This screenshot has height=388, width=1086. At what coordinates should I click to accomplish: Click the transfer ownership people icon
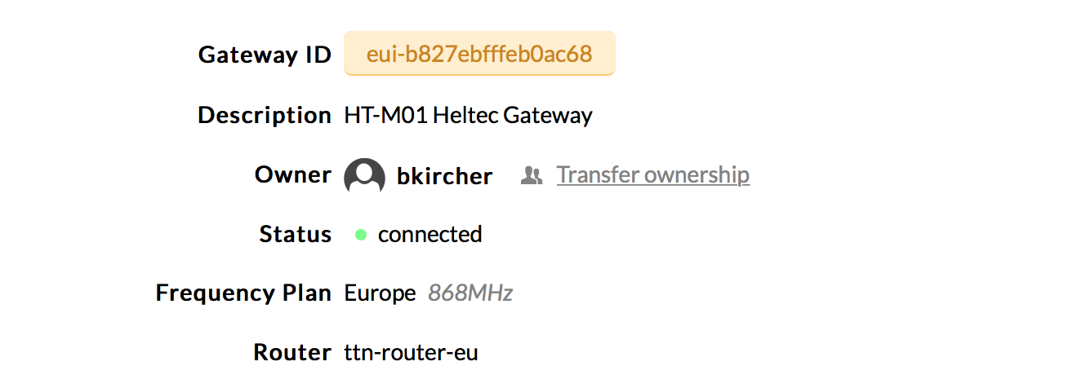click(x=532, y=175)
